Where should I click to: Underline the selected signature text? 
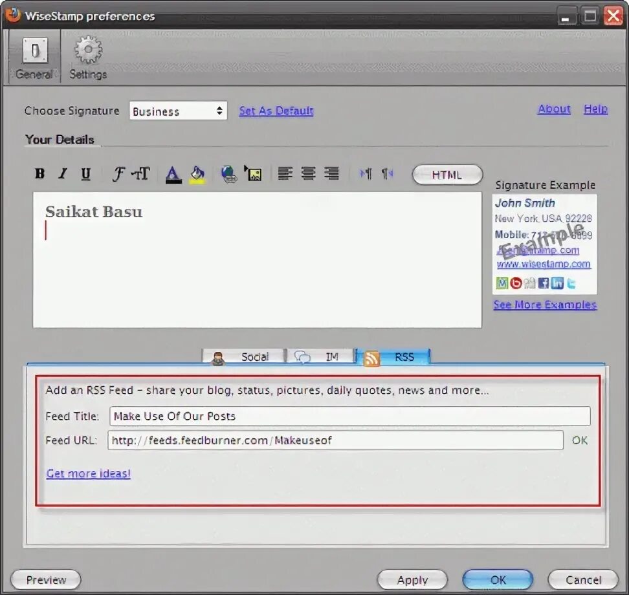pyautogui.click(x=85, y=174)
